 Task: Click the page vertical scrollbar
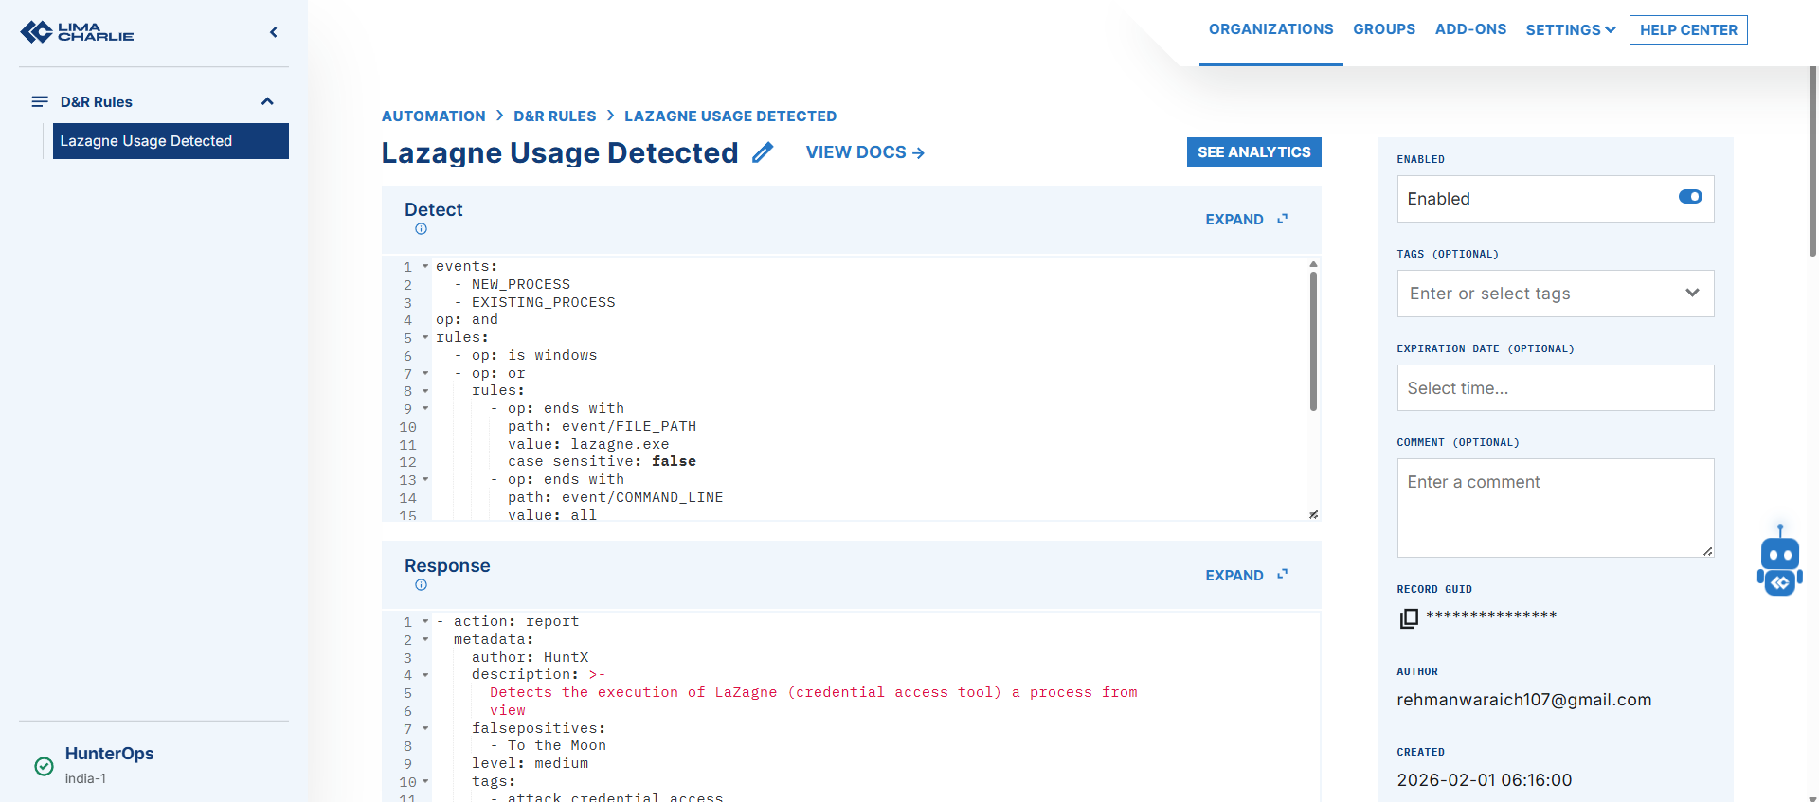(1812, 161)
